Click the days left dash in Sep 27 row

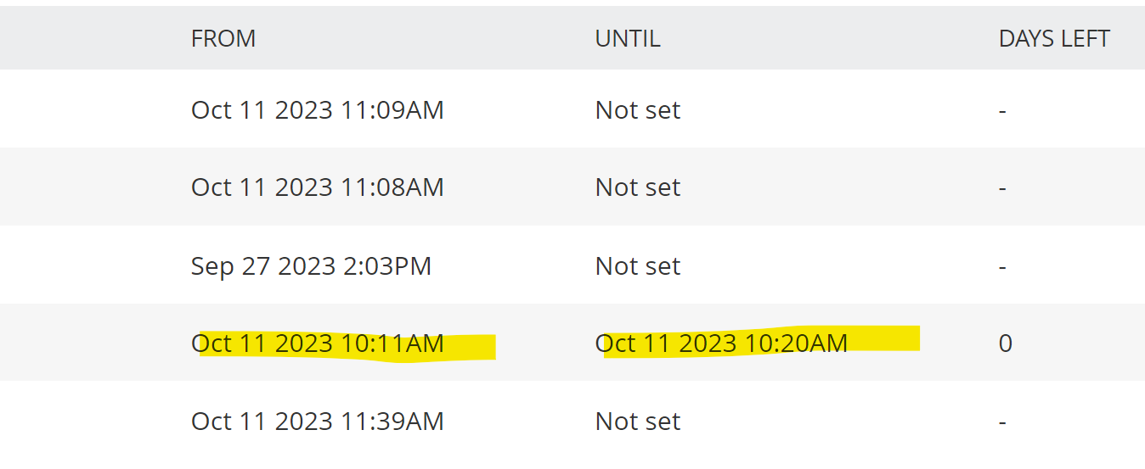1002,266
